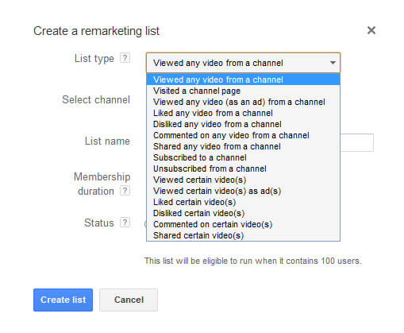Select 'Unsubscribed from a channel' option
The height and width of the screenshot is (333, 404).
[x=243, y=168]
